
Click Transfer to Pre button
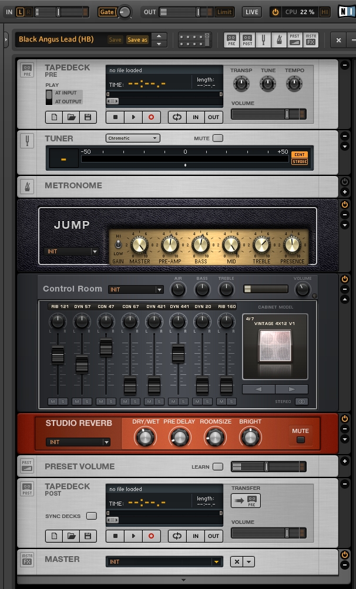pyautogui.click(x=246, y=500)
